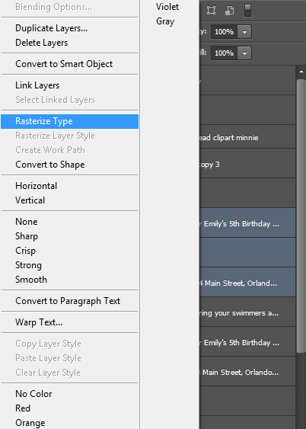
Task: Toggle the layer filtering switch
Action: pyautogui.click(x=247, y=11)
